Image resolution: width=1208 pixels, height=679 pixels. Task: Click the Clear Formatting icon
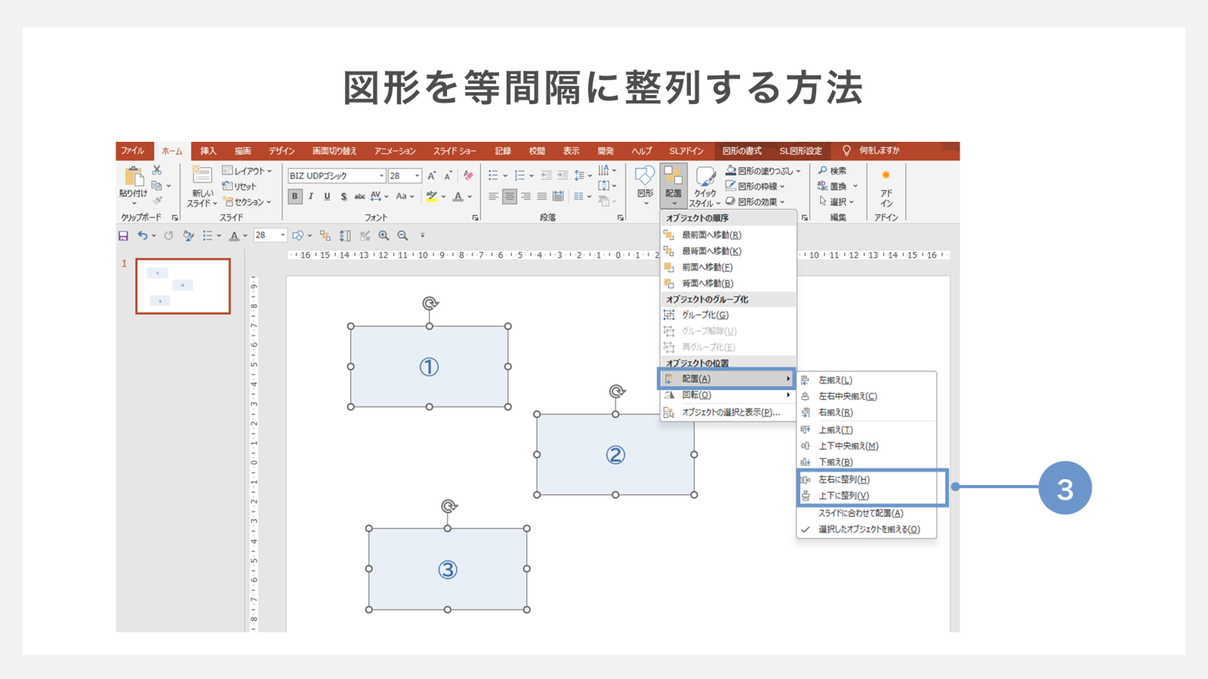pos(468,175)
